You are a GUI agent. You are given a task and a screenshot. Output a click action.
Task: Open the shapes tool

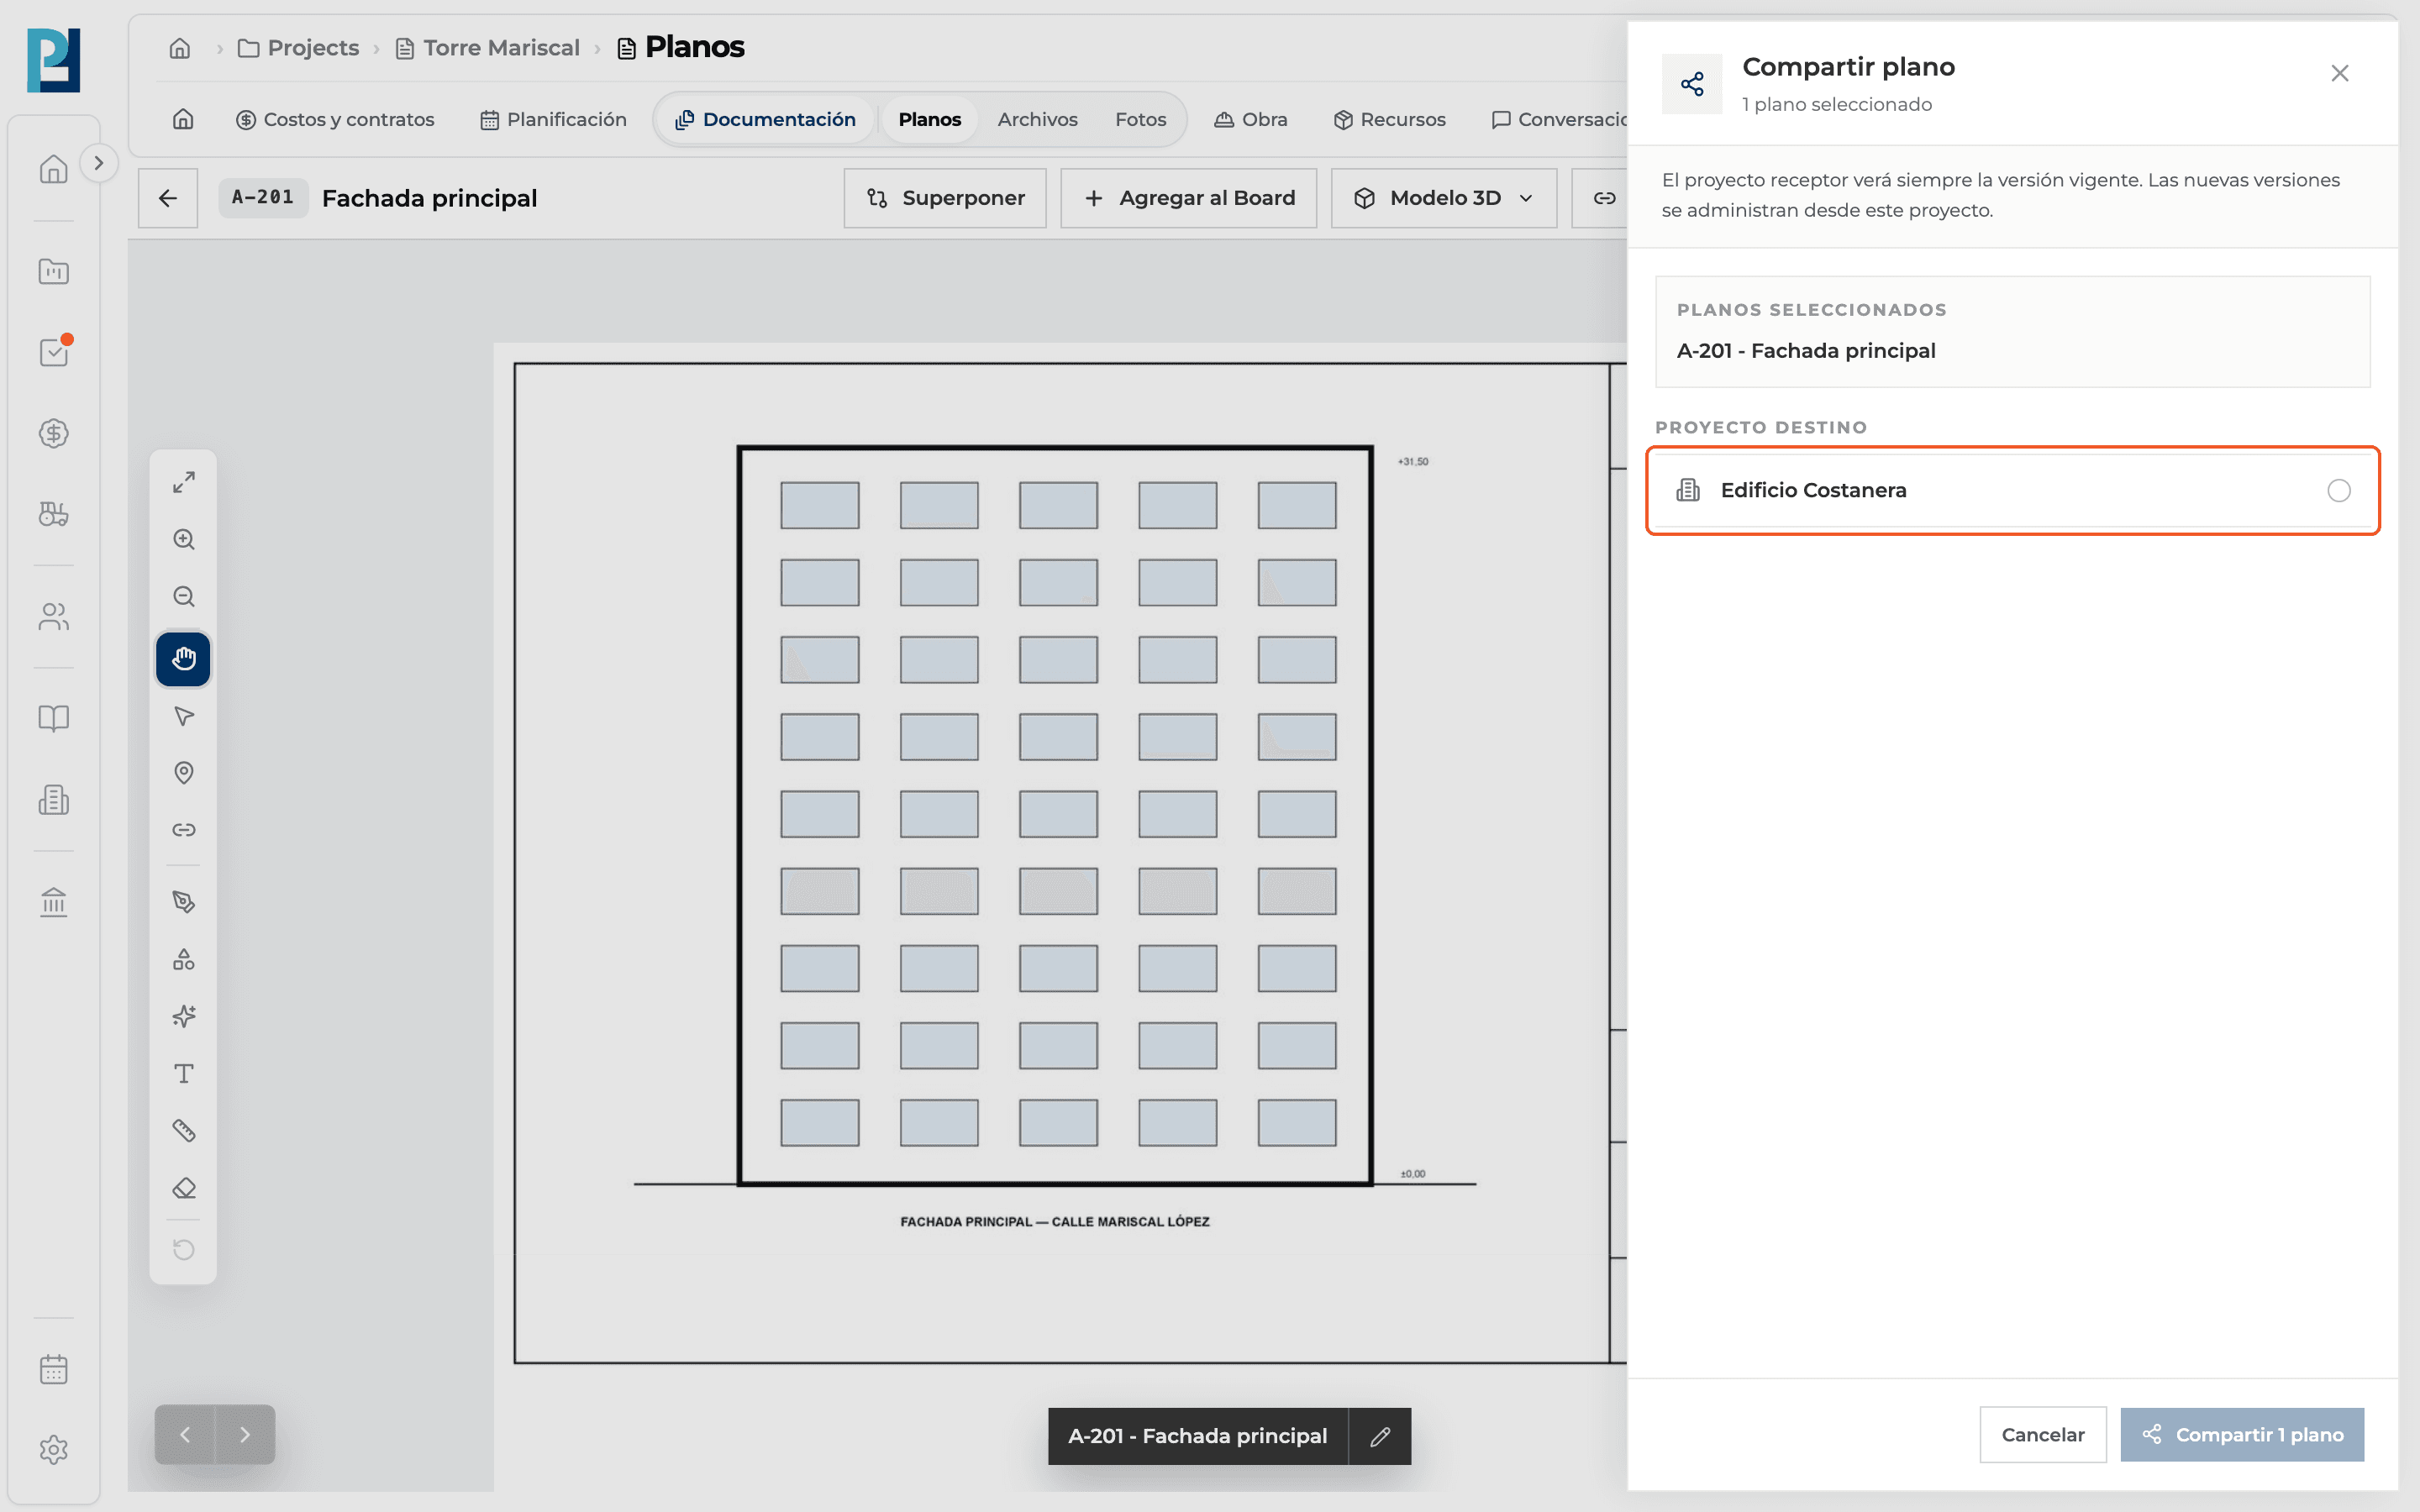tap(183, 960)
